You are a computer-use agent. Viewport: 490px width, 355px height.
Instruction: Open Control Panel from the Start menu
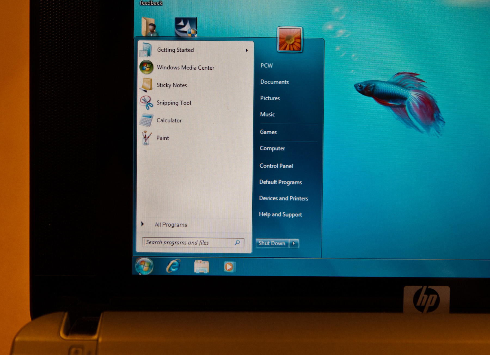(x=276, y=166)
